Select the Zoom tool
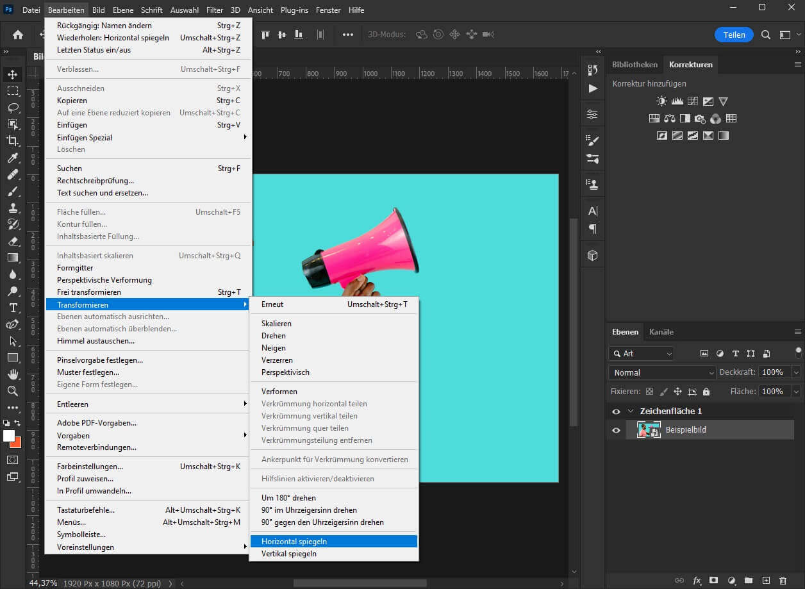Image resolution: width=805 pixels, height=589 pixels. [13, 391]
